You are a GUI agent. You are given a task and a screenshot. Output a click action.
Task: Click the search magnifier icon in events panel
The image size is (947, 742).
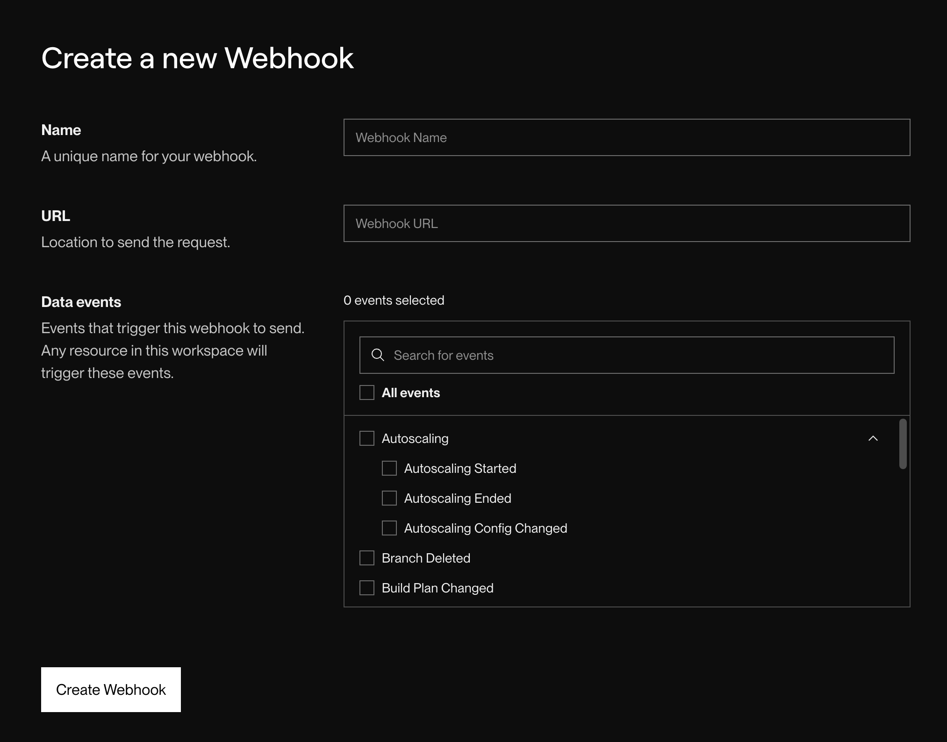point(377,355)
